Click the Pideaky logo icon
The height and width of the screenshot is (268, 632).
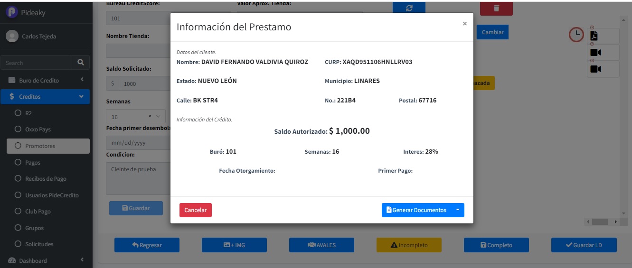[x=11, y=12]
